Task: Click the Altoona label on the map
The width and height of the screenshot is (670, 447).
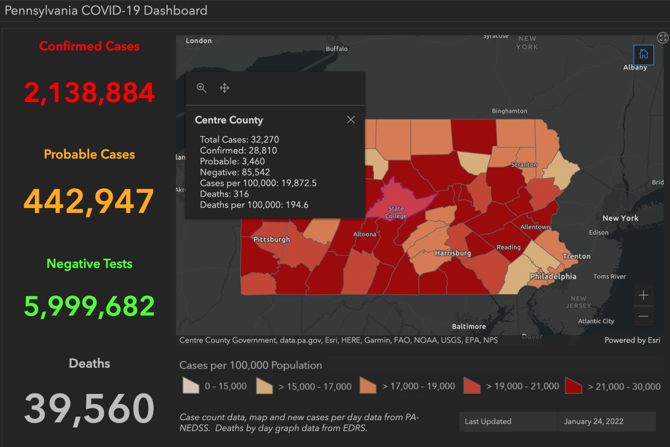Action: (x=365, y=234)
